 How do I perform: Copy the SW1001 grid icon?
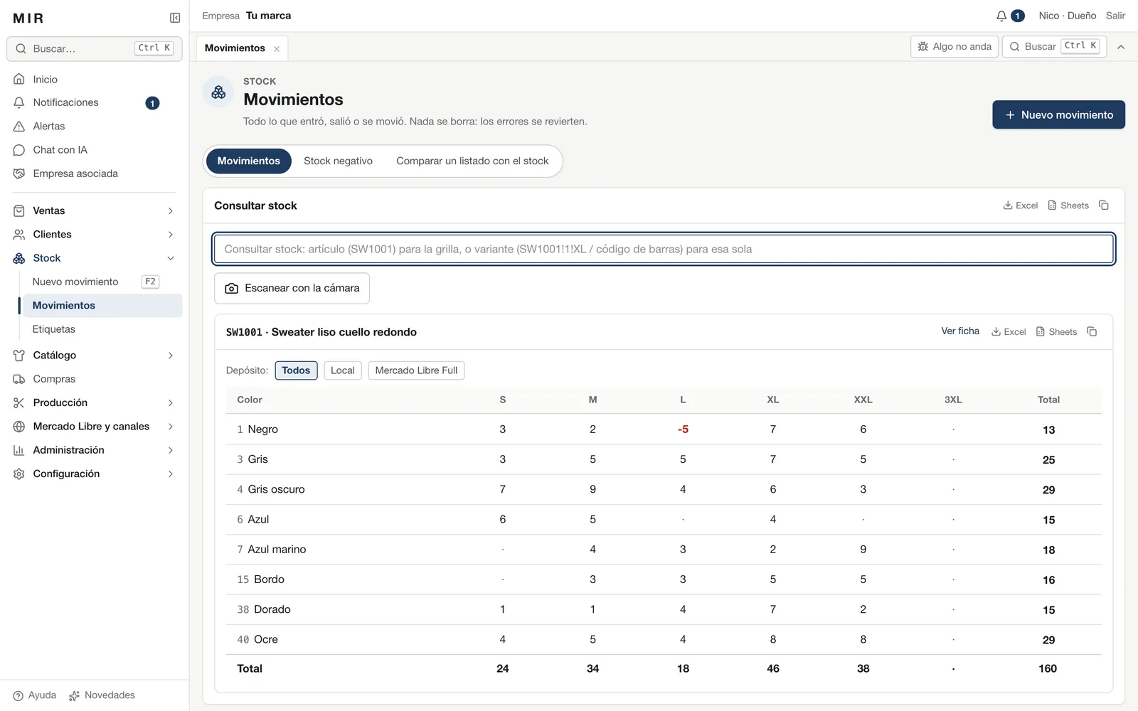pos(1092,332)
